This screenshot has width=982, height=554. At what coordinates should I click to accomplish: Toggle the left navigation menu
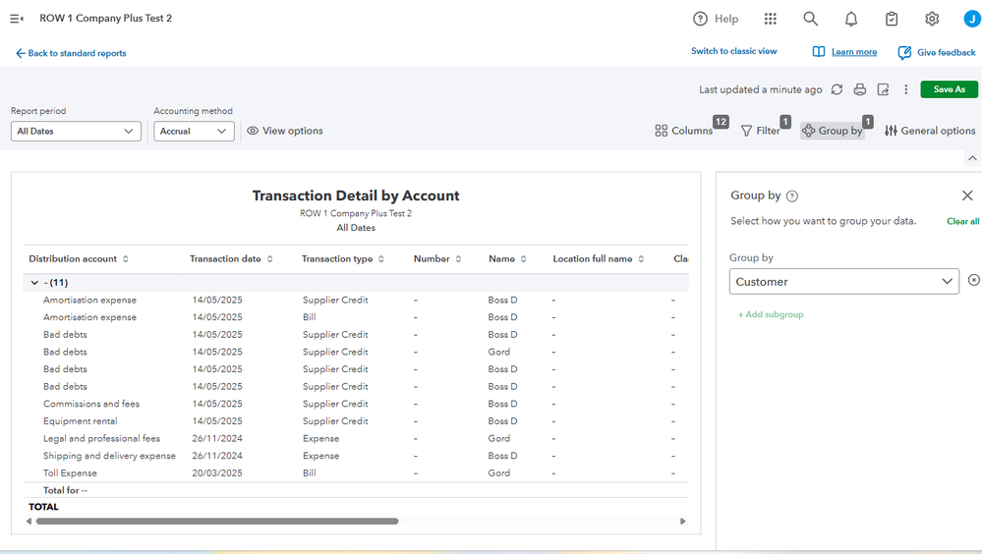click(x=17, y=19)
